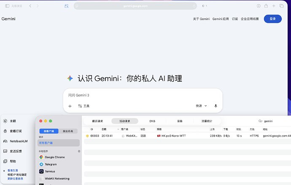
Task: Click the WebKit... client cell
Action: coord(129,136)
